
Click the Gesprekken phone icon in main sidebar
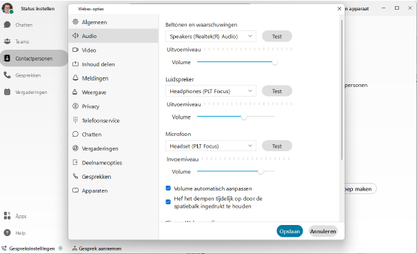pos(7,75)
